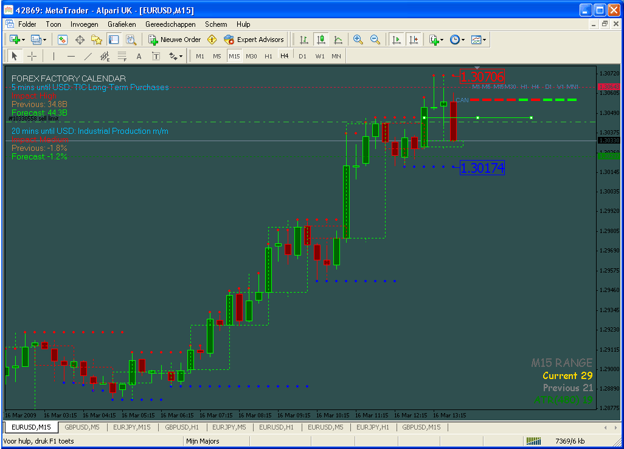The image size is (624, 449).
Task: Click the yellow diamond MetaEditor icon
Action: click(x=212, y=40)
